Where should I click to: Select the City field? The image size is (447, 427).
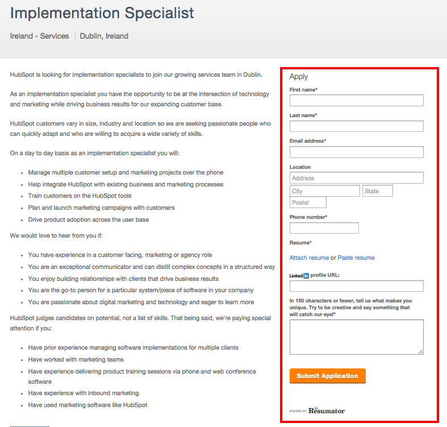(x=325, y=191)
